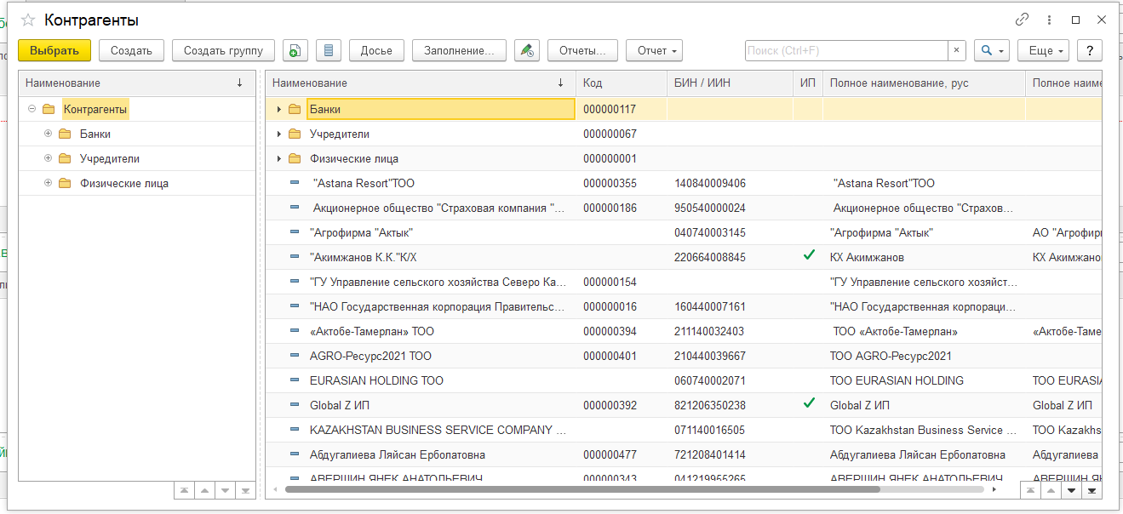Image resolution: width=1123 pixels, height=514 pixels.
Task: Click Полное наименование, рус column header
Action: pos(924,83)
